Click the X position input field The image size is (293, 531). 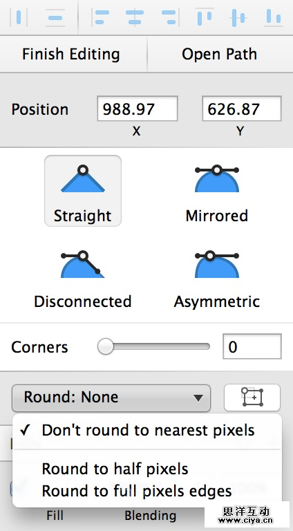pyautogui.click(x=138, y=109)
